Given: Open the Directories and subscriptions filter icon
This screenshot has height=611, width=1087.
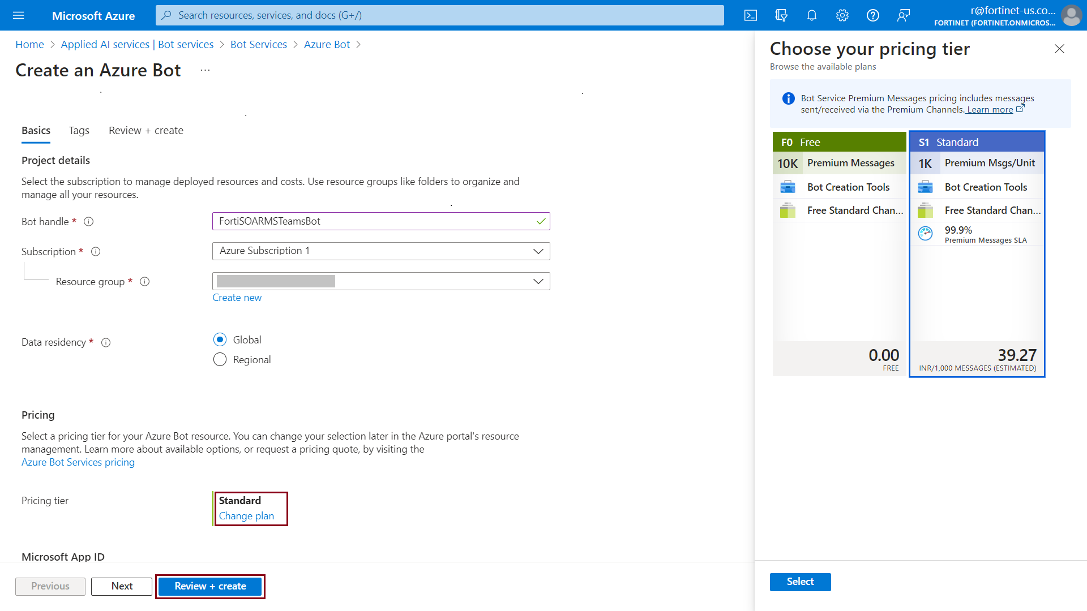Looking at the screenshot, I should [781, 15].
